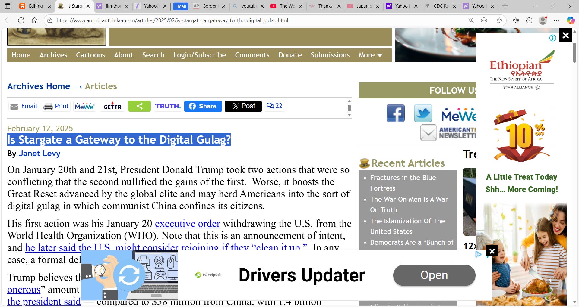This screenshot has width=579, height=307.
Task: Open the Archives Home breadcrumb
Action: (39, 86)
